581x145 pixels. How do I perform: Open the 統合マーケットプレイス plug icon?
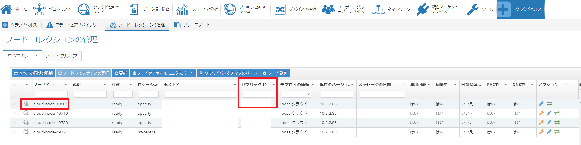click(x=423, y=9)
